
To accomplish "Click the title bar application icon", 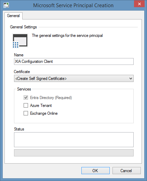I will click(x=6, y=5).
